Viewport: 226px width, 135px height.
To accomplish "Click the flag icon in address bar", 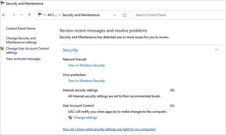I will [40, 15].
